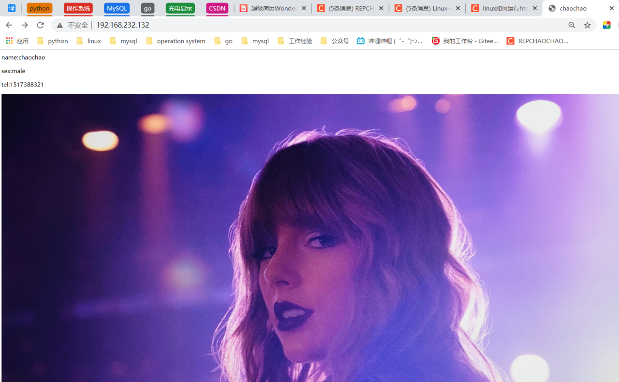The width and height of the screenshot is (619, 382).
Task: Open the operation system bookmark folder
Action: pyautogui.click(x=176, y=41)
